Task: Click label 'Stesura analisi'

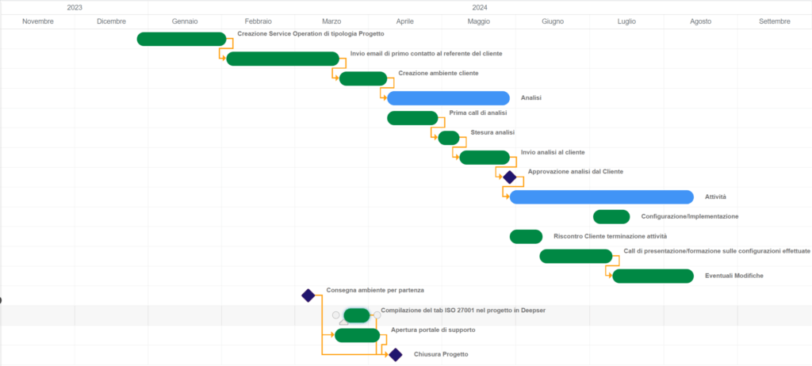Action: pos(492,132)
